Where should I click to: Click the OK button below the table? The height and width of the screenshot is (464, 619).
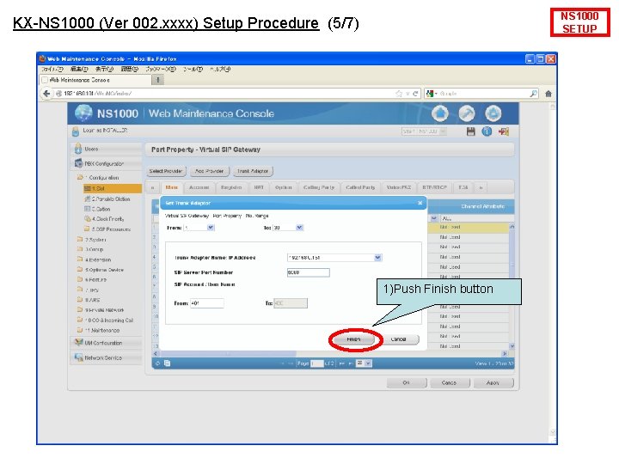pos(406,383)
